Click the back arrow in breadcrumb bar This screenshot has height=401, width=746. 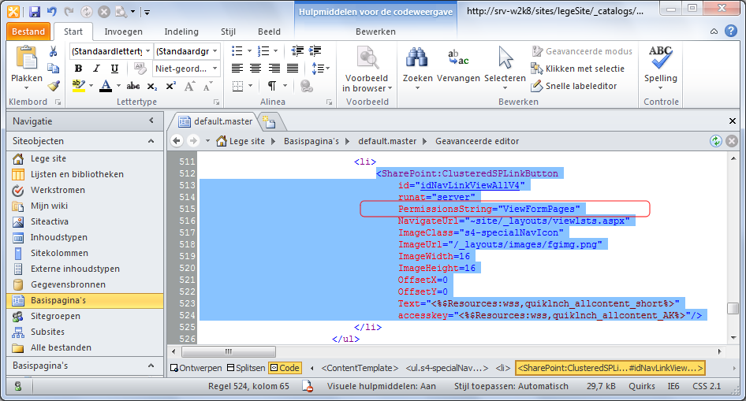click(x=177, y=141)
